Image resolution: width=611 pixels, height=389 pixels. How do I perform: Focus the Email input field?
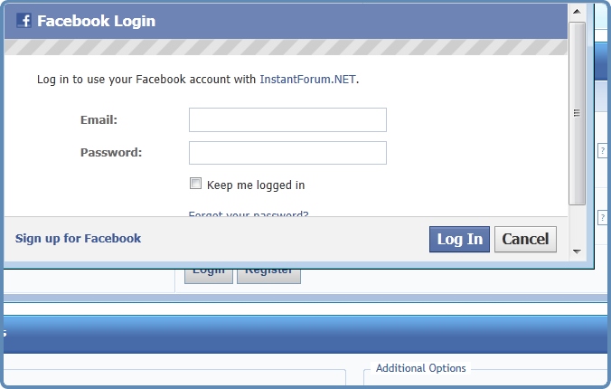[x=287, y=119]
